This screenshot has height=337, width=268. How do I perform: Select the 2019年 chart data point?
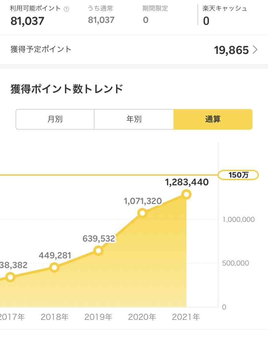click(98, 251)
